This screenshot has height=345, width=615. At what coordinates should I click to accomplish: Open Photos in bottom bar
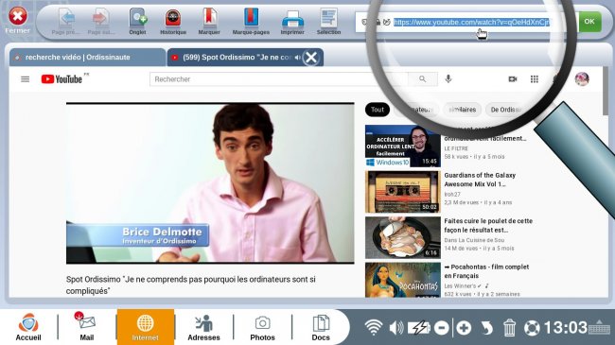point(262,327)
